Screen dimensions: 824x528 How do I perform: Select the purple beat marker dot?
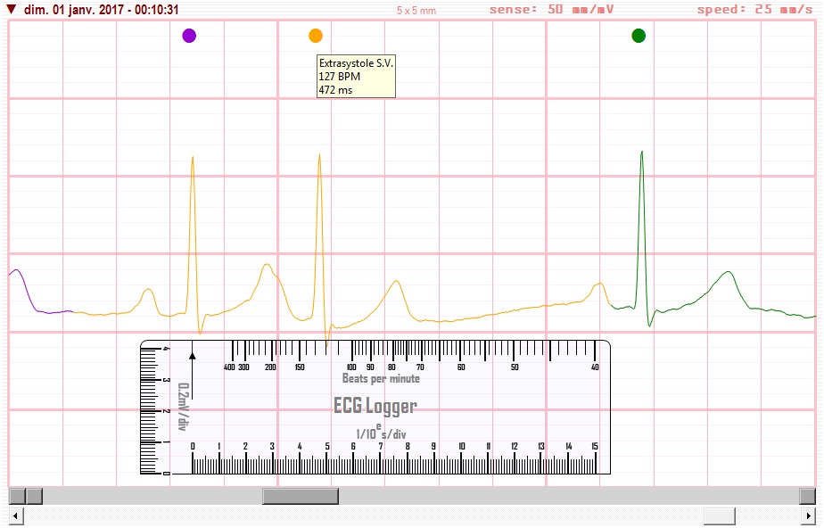pyautogui.click(x=189, y=37)
